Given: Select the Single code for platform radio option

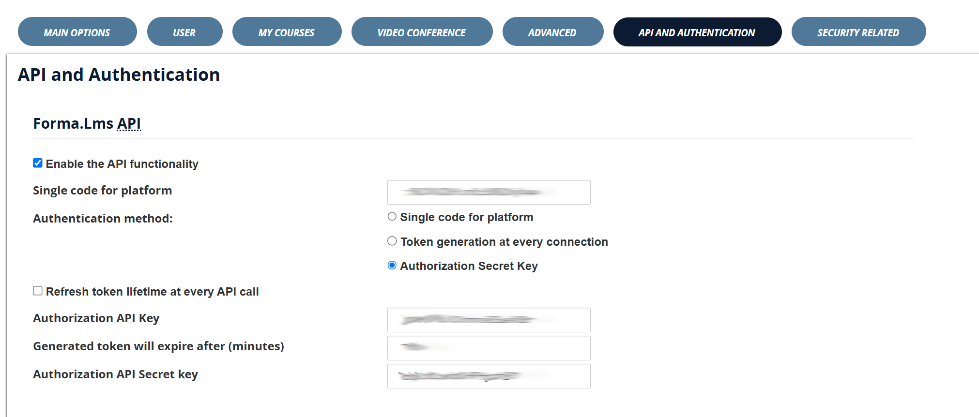Looking at the screenshot, I should pyautogui.click(x=392, y=217).
